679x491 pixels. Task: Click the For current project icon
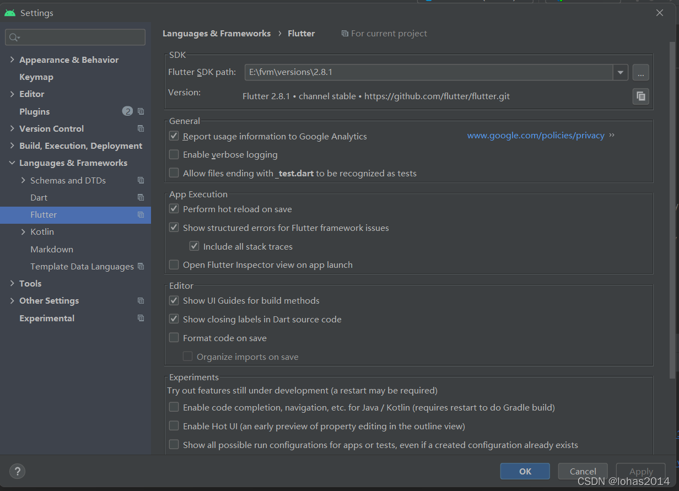(345, 34)
